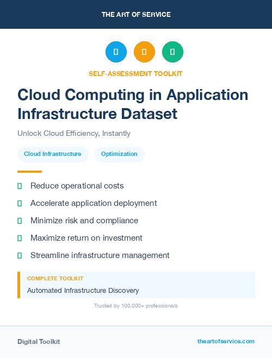Viewport: 272px width, 358px height.
Task: Select the Cloud Infrastructure tag
Action: (x=53, y=154)
